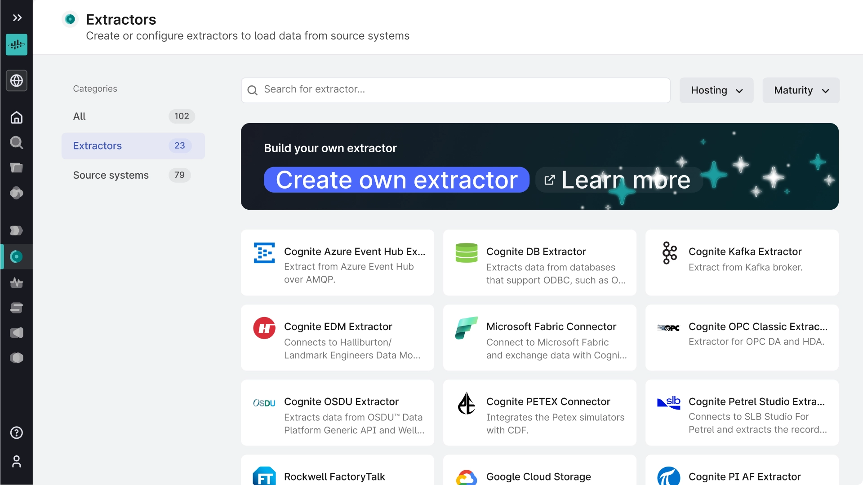
Task: Open Cognite OPC Classic Extractor title
Action: pos(758,326)
